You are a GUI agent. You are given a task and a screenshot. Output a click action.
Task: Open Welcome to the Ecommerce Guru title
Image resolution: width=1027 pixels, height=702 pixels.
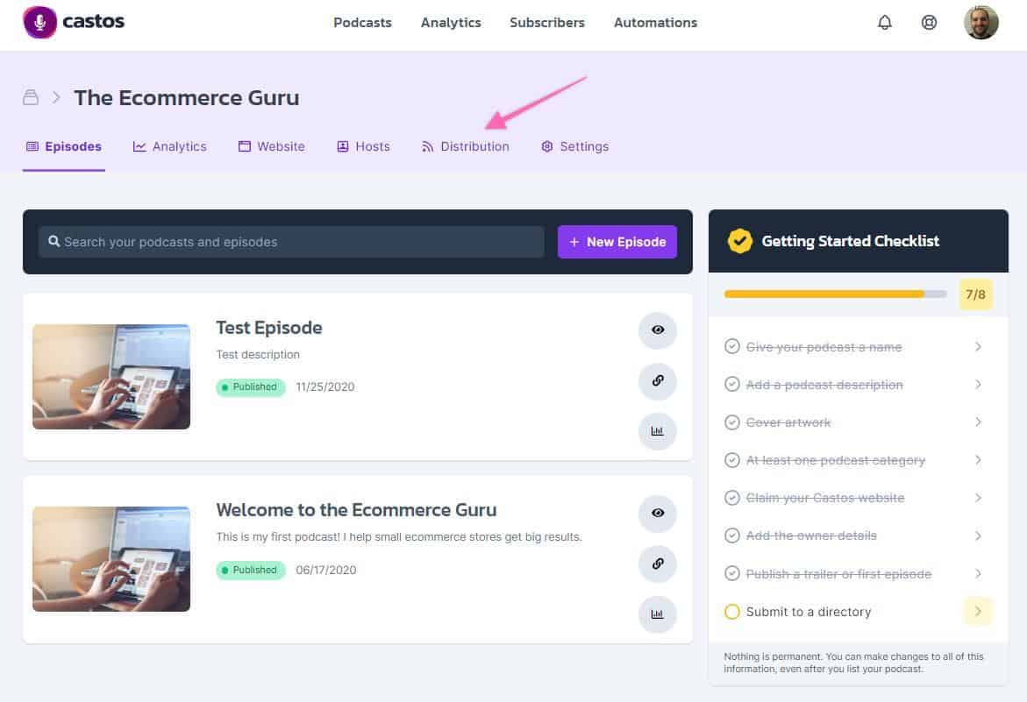point(356,510)
